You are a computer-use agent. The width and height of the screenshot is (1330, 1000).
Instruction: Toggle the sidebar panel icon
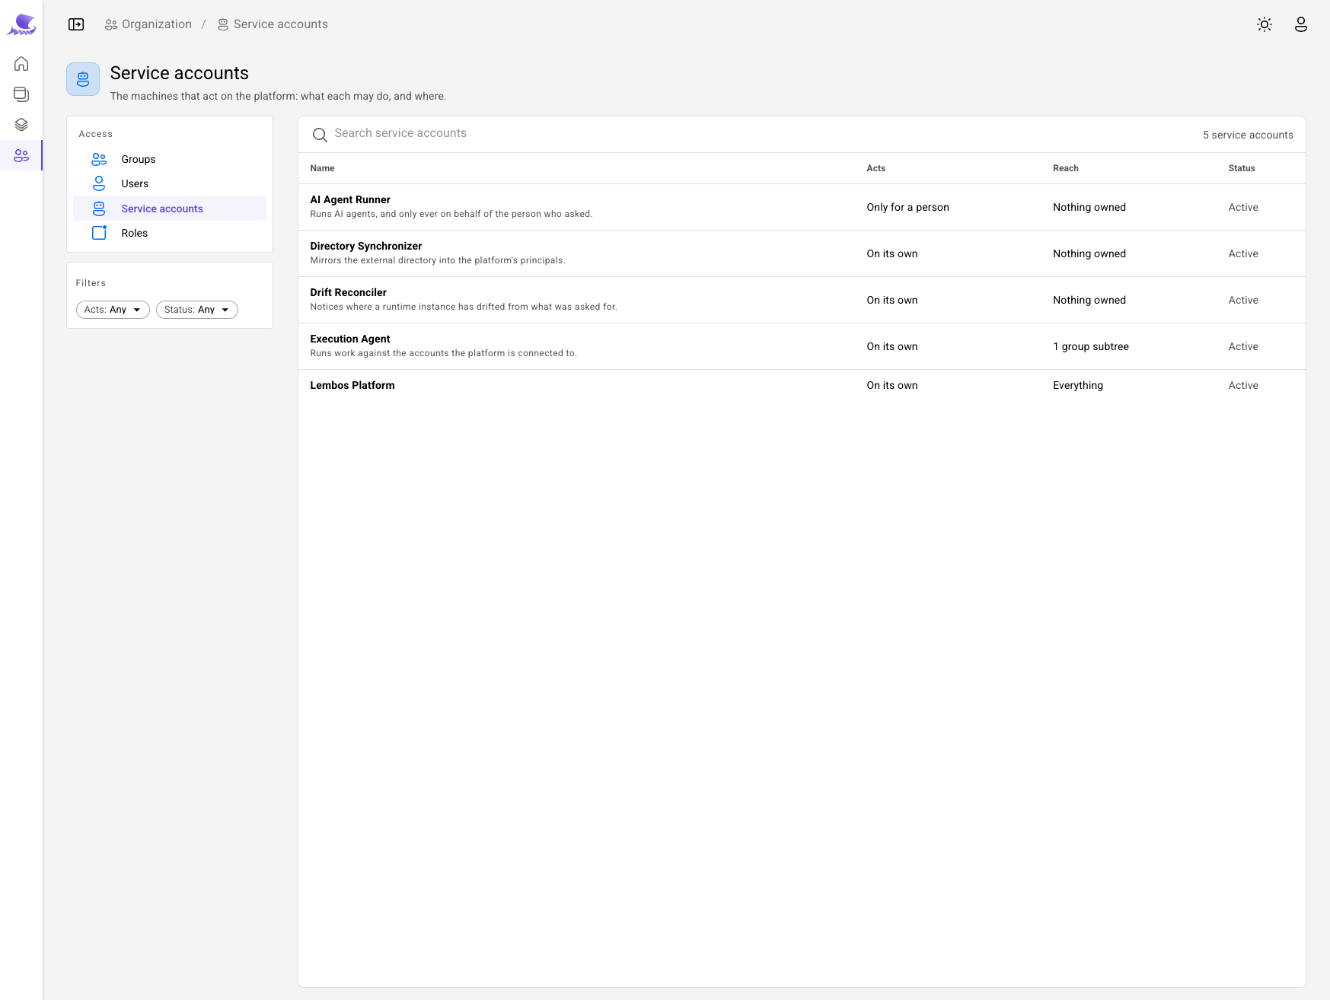point(76,24)
